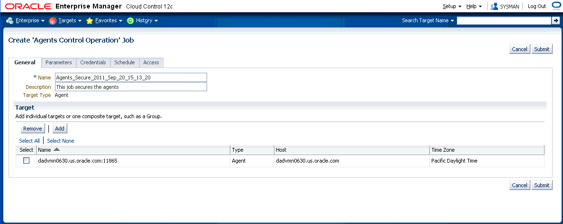
Task: Click the SYSMAN user name
Action: pyautogui.click(x=509, y=7)
